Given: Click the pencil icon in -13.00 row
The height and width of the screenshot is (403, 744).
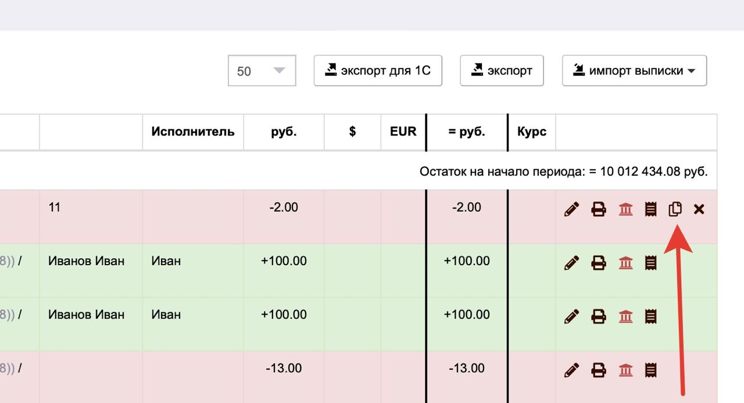Looking at the screenshot, I should (x=572, y=370).
